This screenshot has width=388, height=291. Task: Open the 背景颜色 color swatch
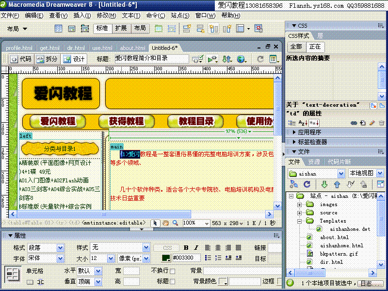tap(223, 282)
